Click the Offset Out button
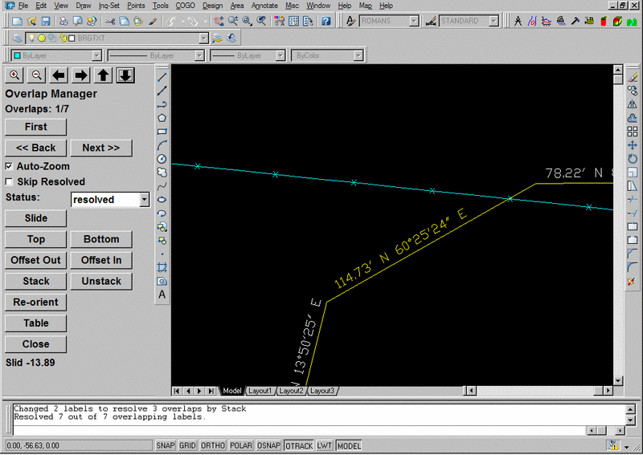This screenshot has width=643, height=455. (x=35, y=261)
